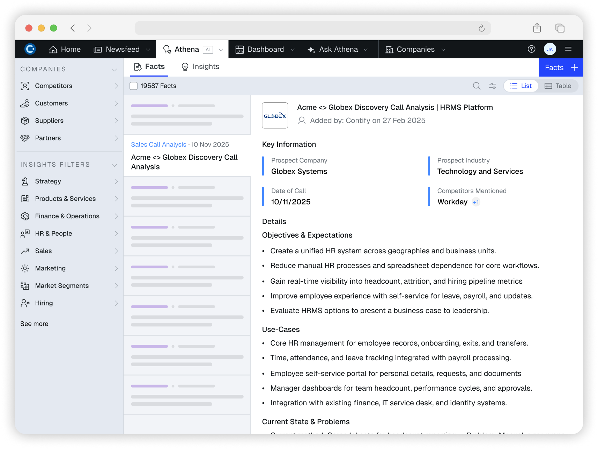Show additional competitors via +1 badge
This screenshot has height=449, width=598.
(475, 202)
